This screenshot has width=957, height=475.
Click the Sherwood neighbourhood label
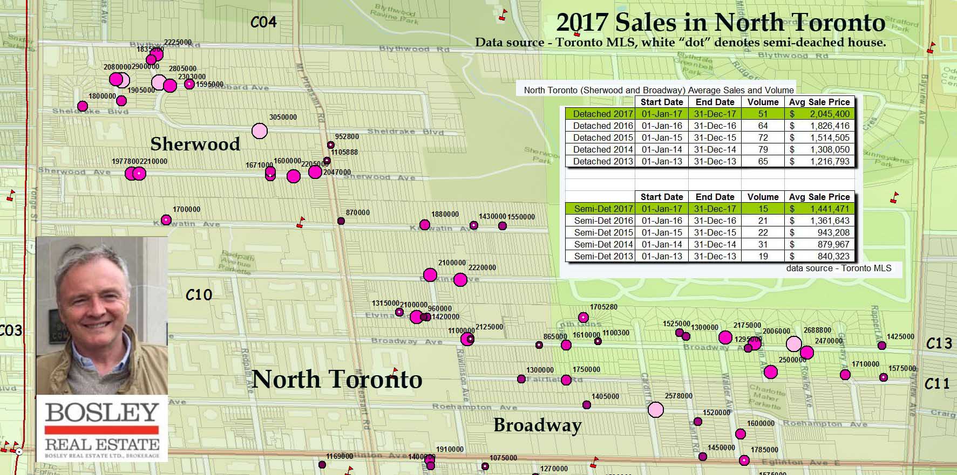[x=195, y=144]
